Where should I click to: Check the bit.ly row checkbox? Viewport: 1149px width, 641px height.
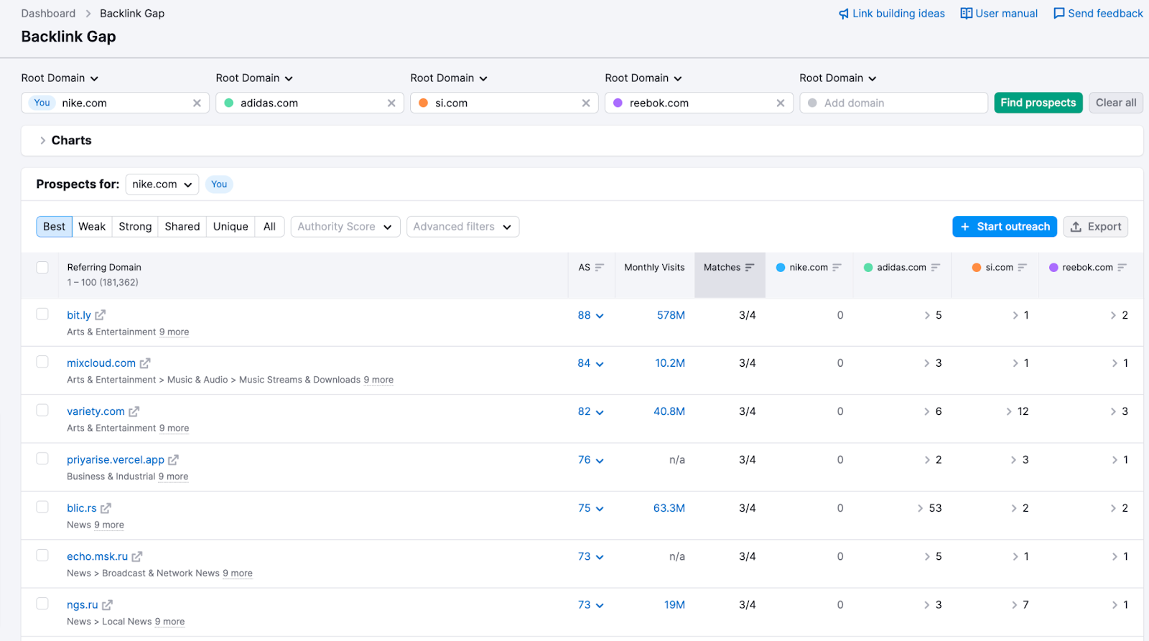(42, 314)
